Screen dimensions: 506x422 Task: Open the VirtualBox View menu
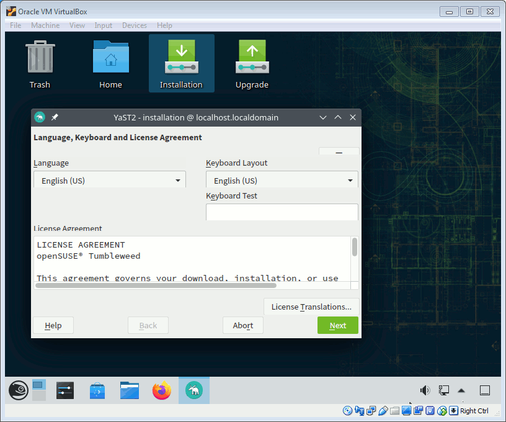[x=77, y=25]
